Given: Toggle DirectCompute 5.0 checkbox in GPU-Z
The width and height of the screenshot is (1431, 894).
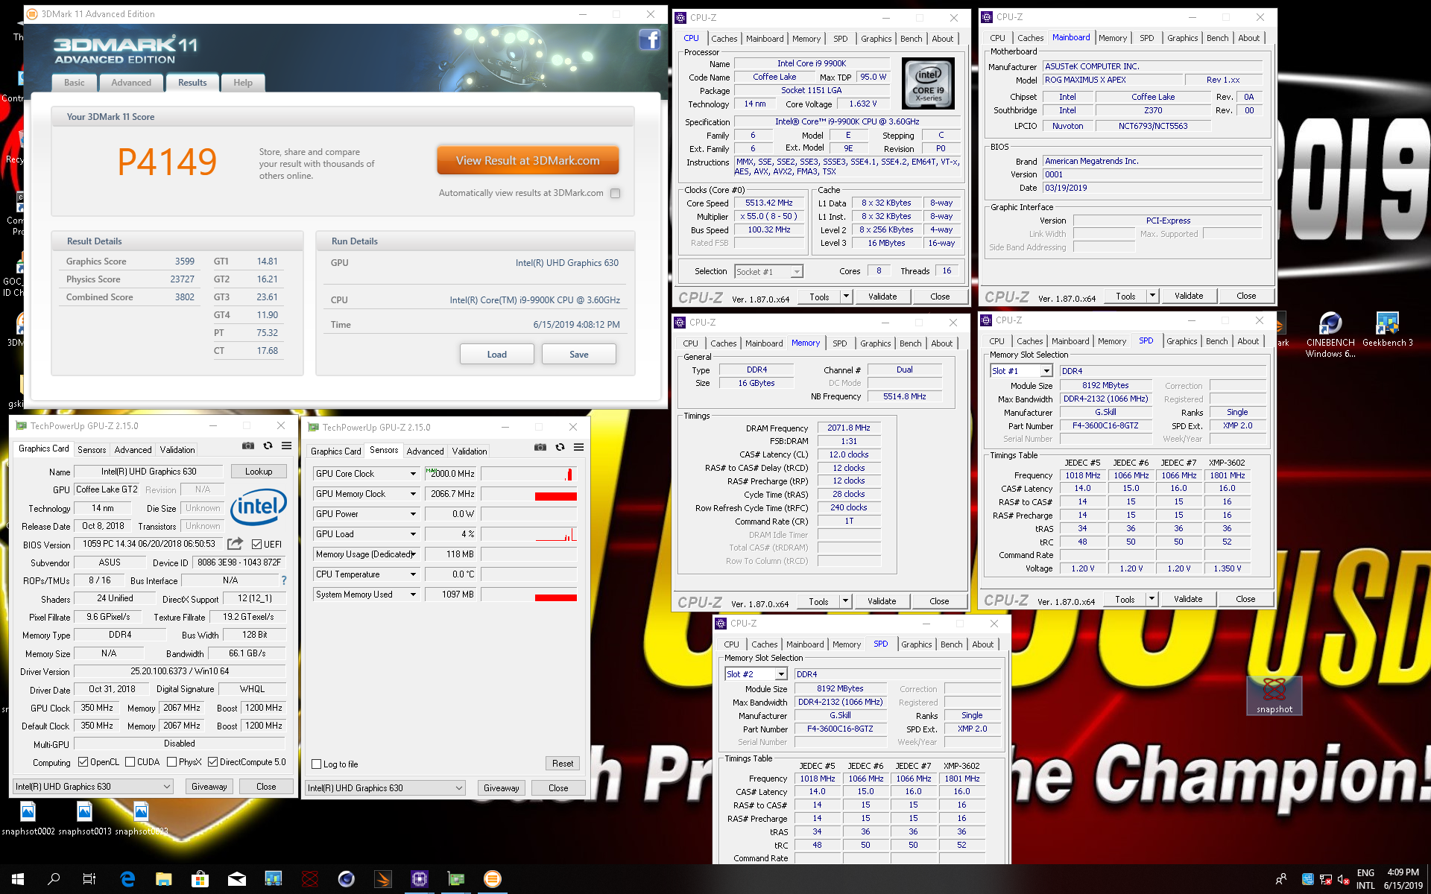Looking at the screenshot, I should tap(212, 761).
